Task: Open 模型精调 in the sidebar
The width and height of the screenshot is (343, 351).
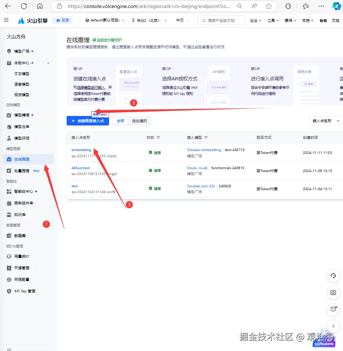Action: tap(22, 115)
